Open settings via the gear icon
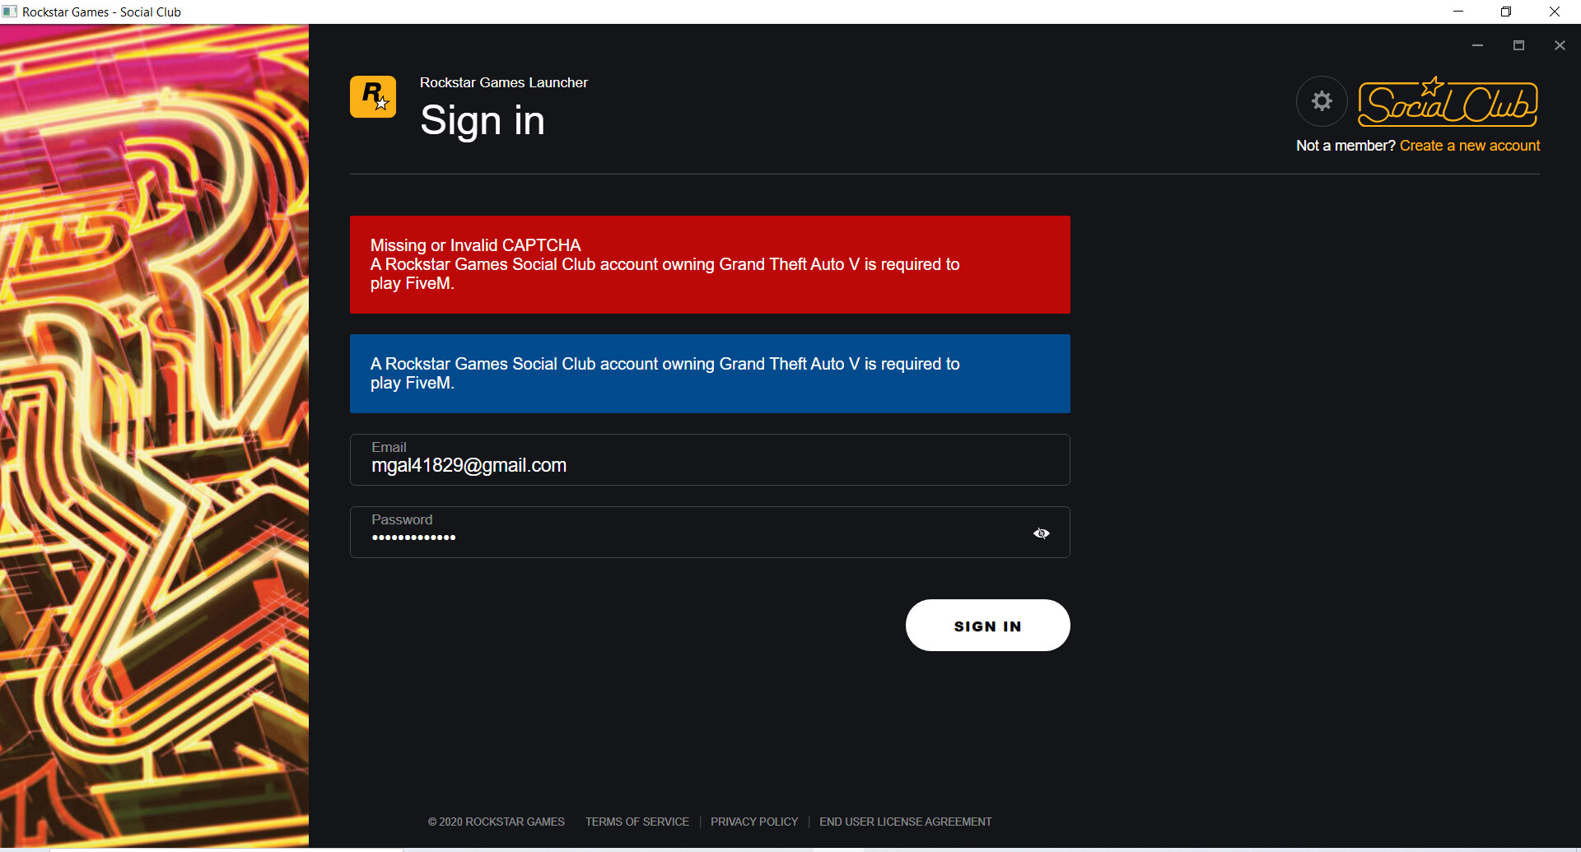1581x852 pixels. point(1322,101)
